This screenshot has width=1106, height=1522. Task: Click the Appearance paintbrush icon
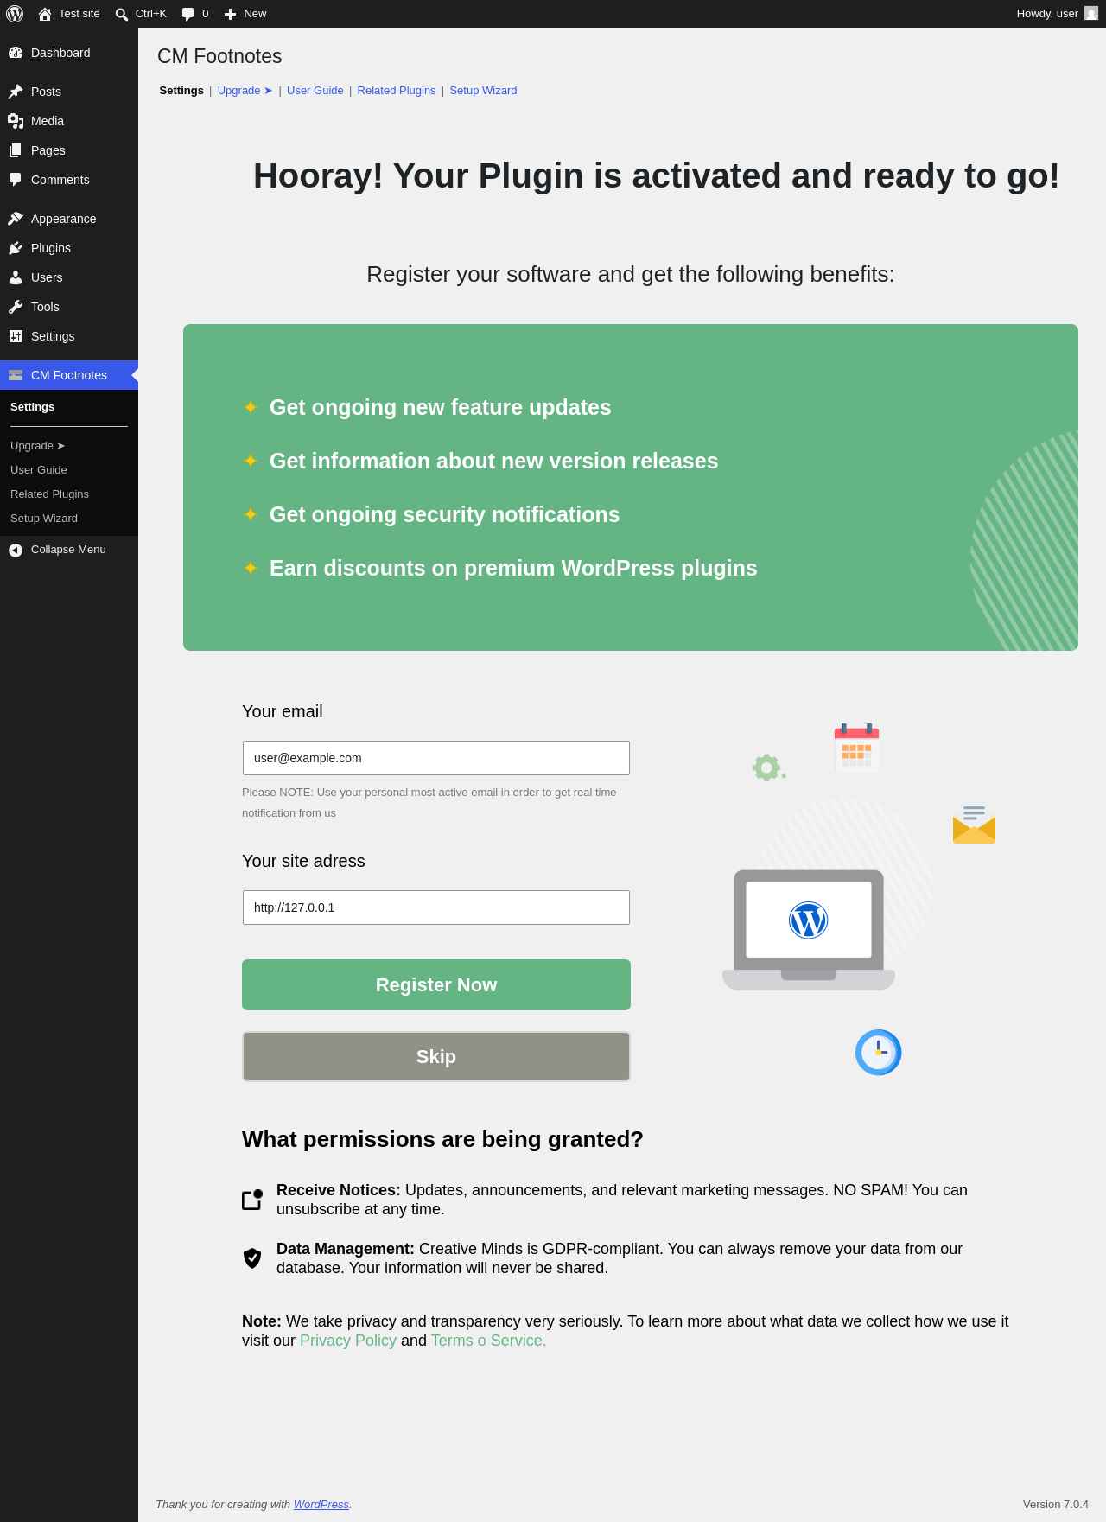(16, 219)
